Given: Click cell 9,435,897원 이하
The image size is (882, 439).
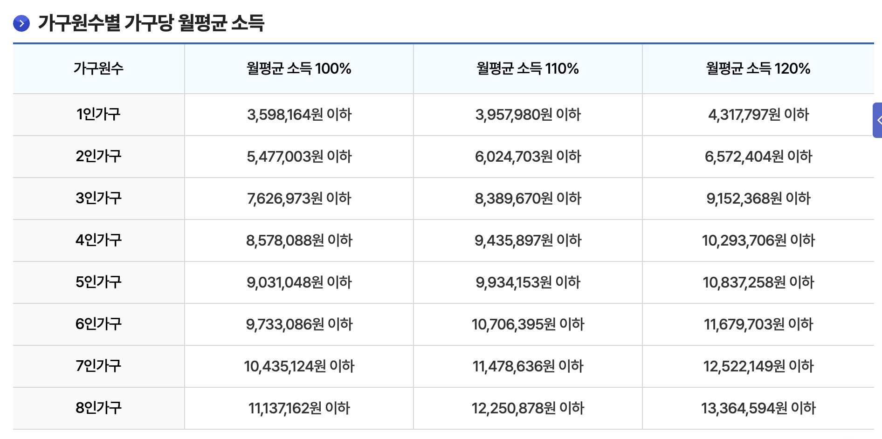Looking at the screenshot, I should click(x=528, y=240).
